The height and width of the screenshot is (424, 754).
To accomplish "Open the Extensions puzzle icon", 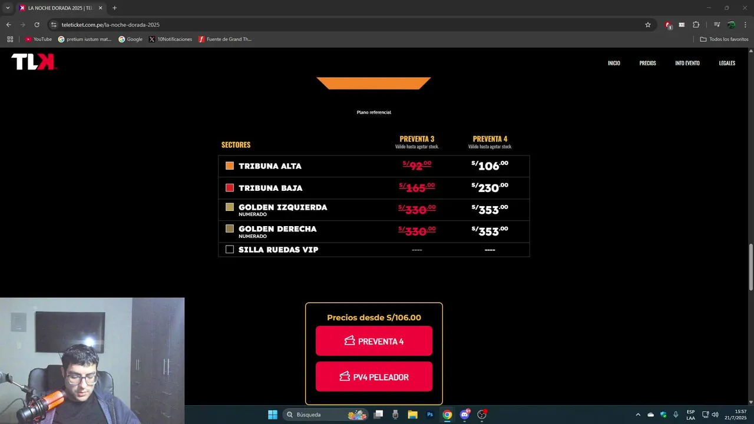I will click(x=696, y=25).
